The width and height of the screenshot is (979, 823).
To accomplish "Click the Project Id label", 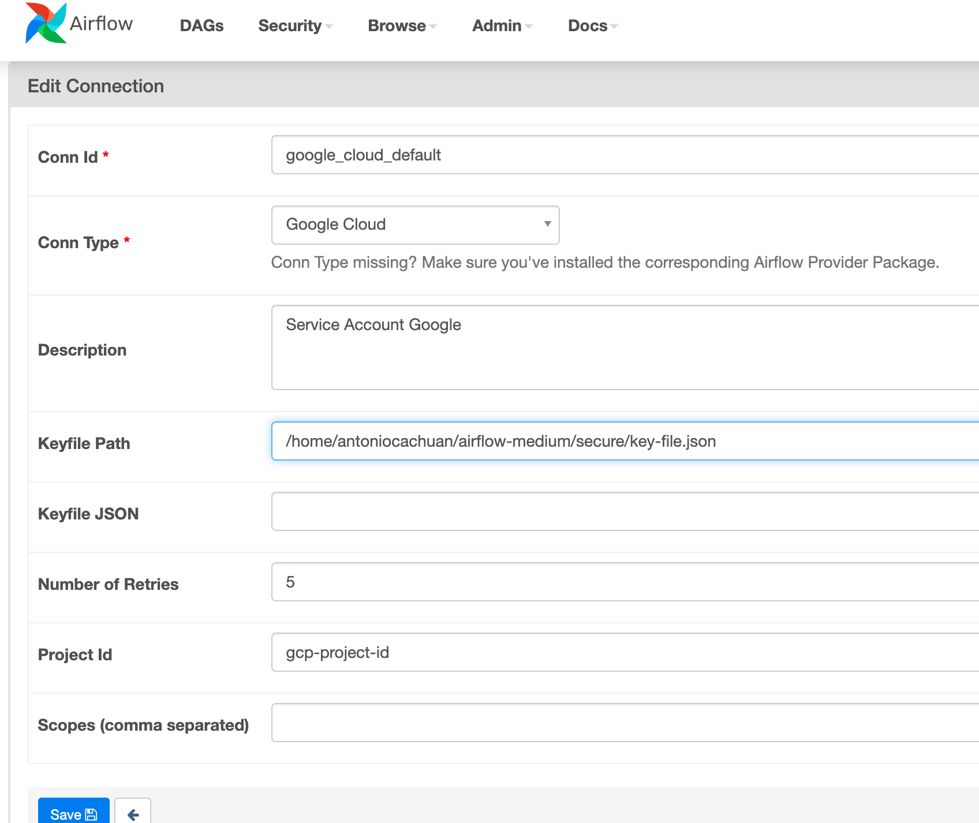I will [x=75, y=654].
